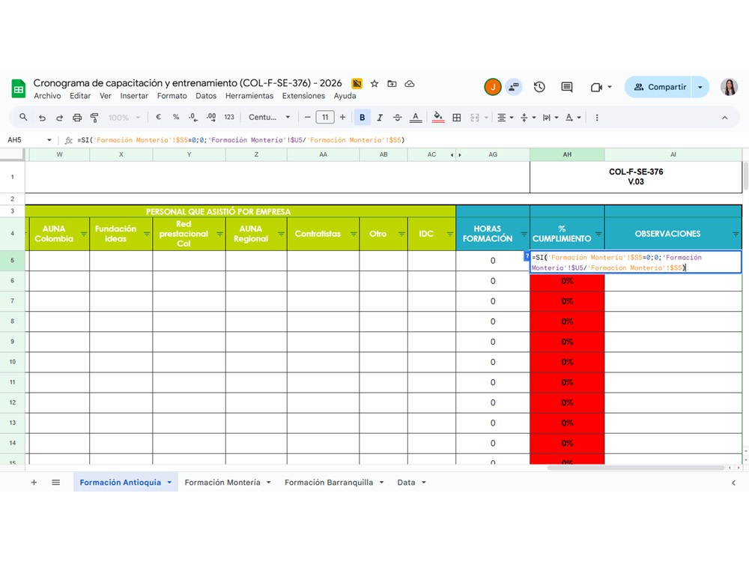Image resolution: width=749 pixels, height=562 pixels.
Task: Search the menus magnifier icon
Action: point(23,117)
